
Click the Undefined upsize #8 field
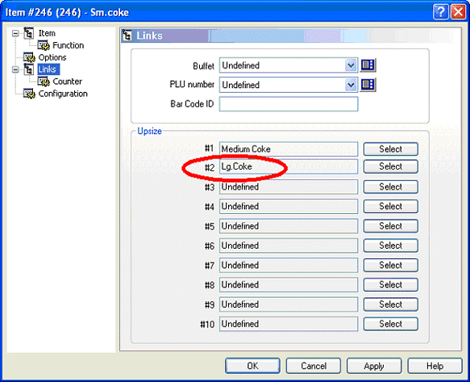point(289,285)
